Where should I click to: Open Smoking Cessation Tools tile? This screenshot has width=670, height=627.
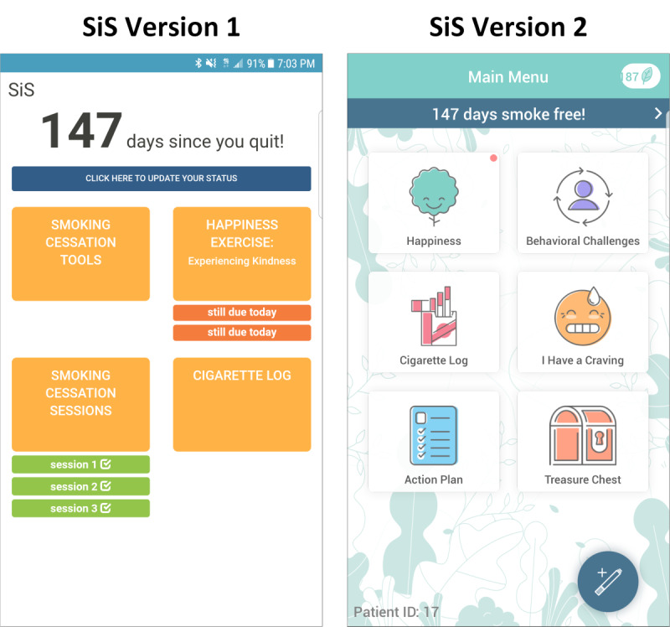(x=80, y=254)
